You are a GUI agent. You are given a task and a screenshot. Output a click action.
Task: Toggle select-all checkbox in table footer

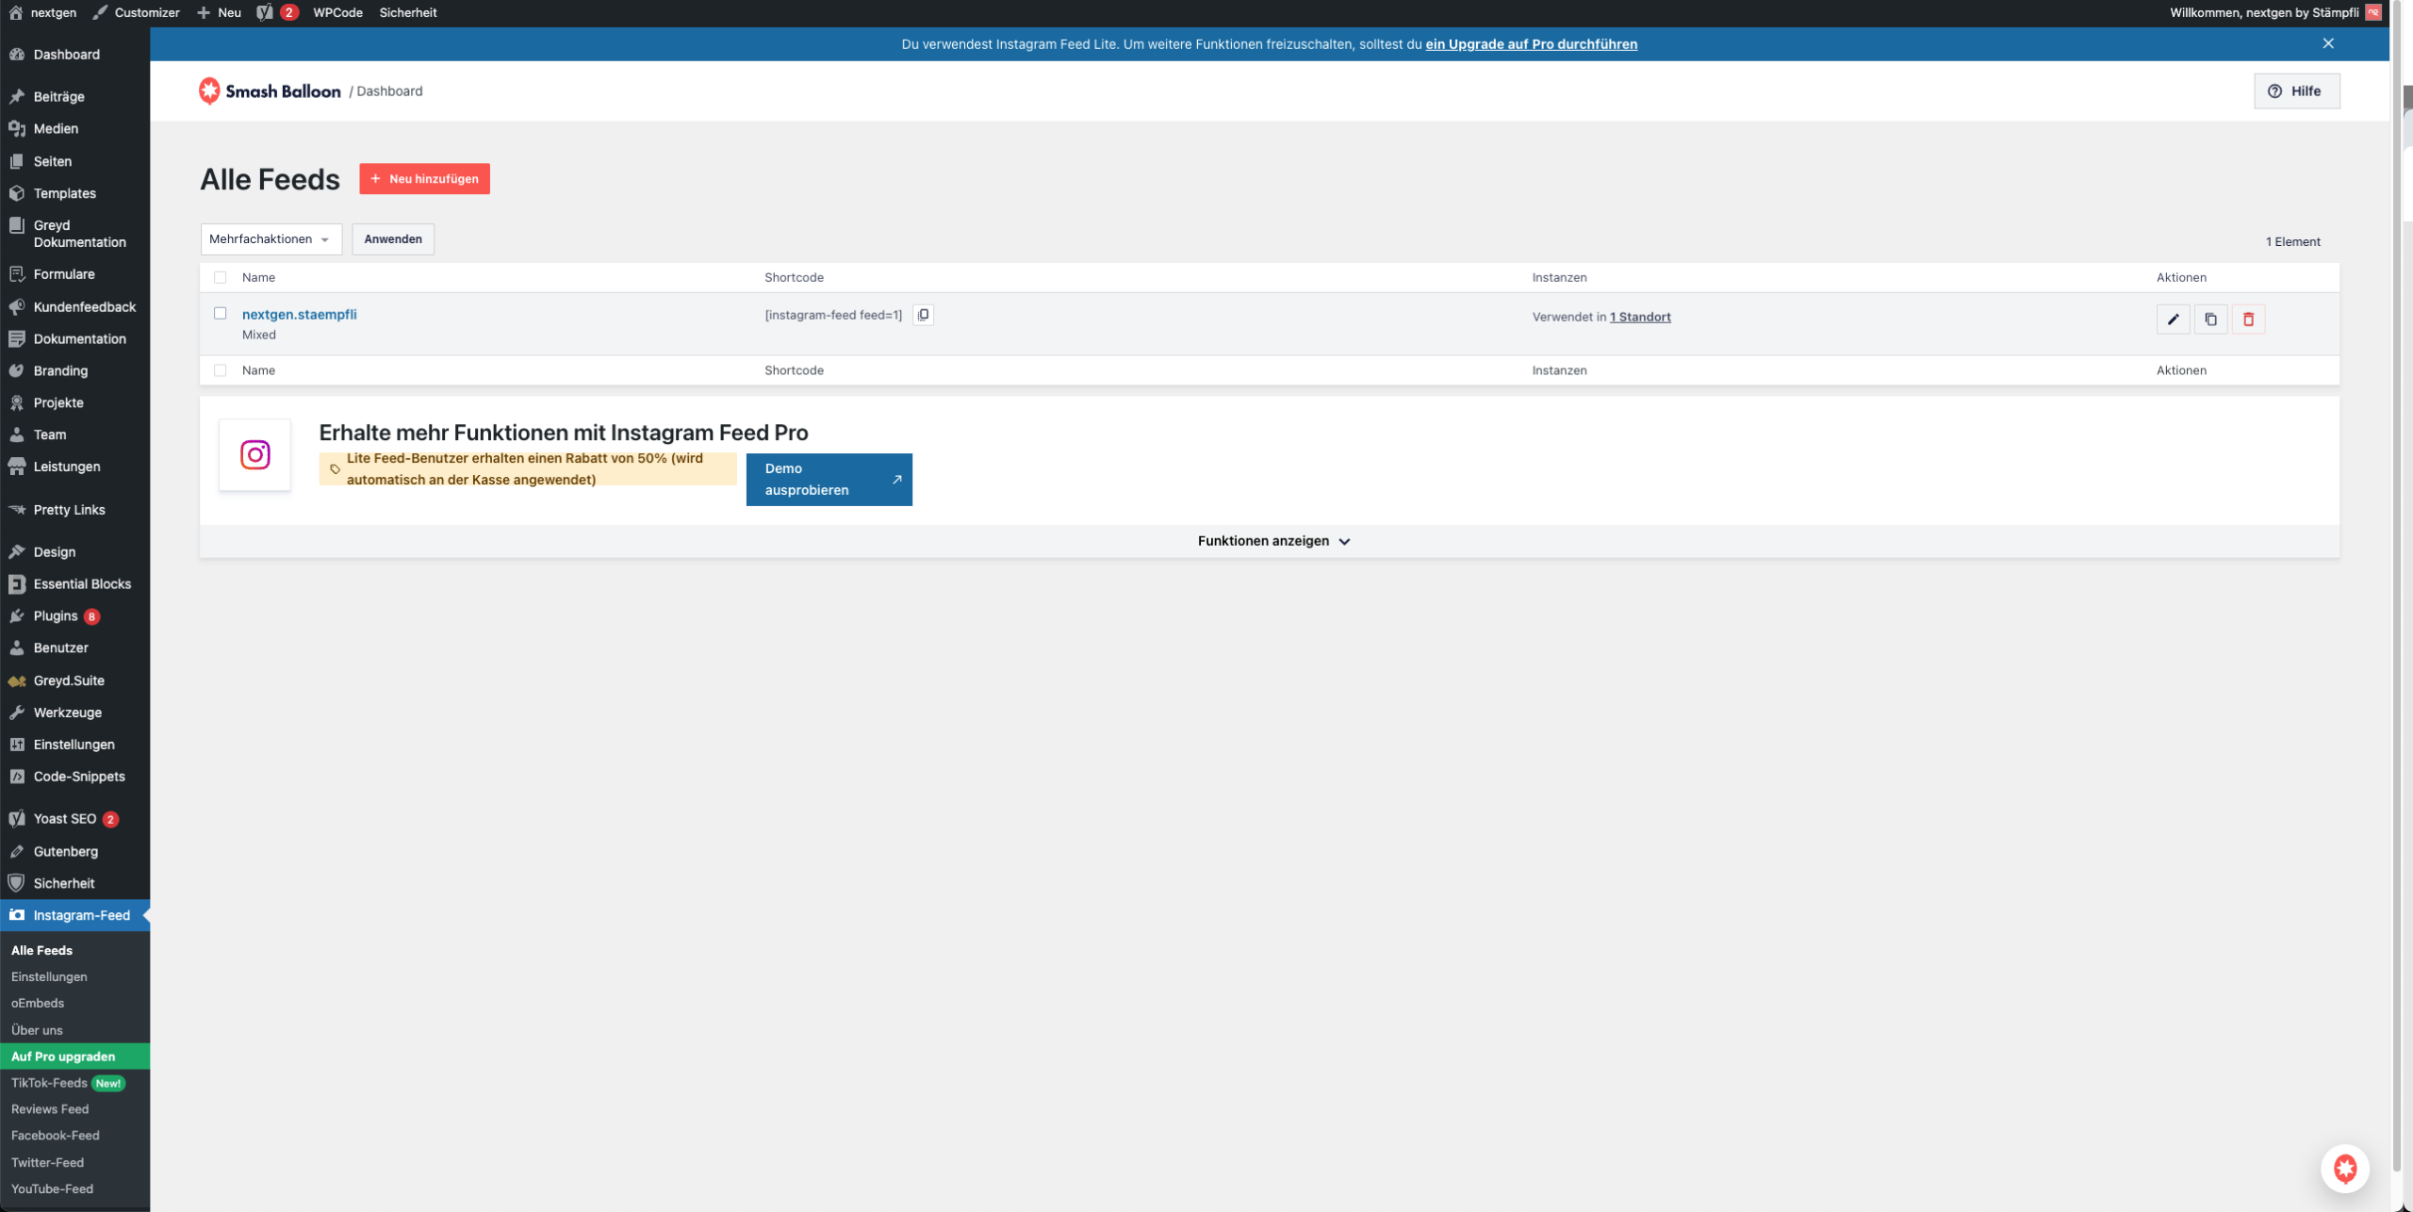point(220,370)
